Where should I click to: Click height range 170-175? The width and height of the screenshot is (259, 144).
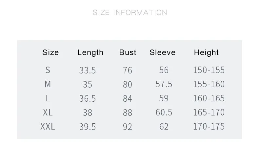click(209, 127)
